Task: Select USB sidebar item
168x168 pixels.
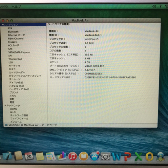Action: point(11,62)
